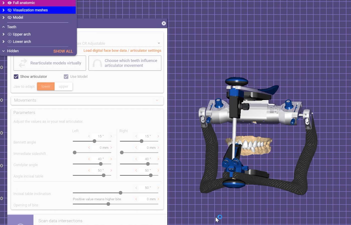Click the tooth arch icon for influence selection
The width and height of the screenshot is (351, 225).
click(x=97, y=63)
